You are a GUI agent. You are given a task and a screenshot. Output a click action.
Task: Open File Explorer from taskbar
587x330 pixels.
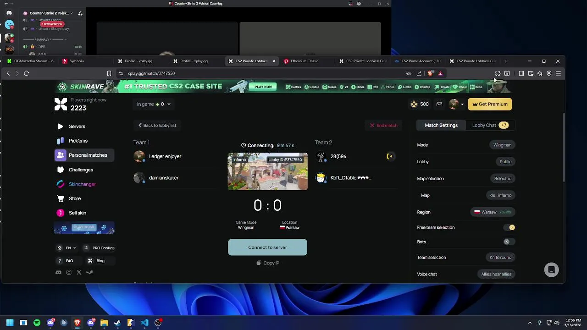click(x=104, y=323)
